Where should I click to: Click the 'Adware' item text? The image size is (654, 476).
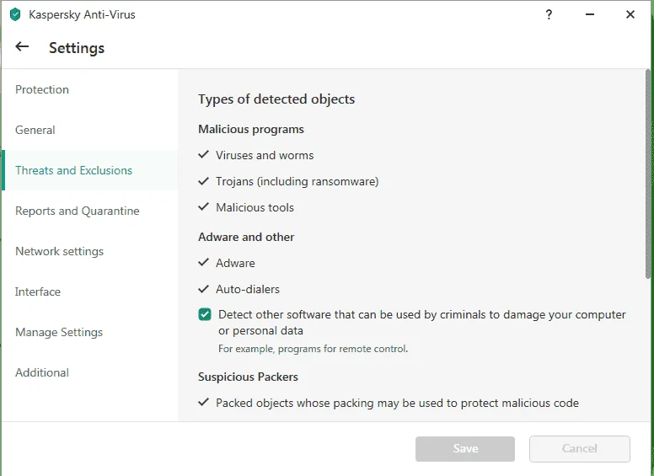(235, 263)
